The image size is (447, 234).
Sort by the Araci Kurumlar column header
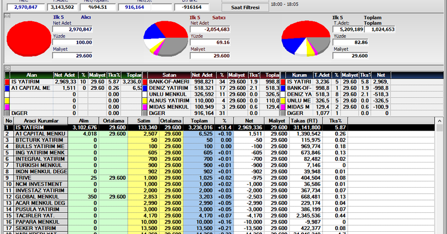40,121
